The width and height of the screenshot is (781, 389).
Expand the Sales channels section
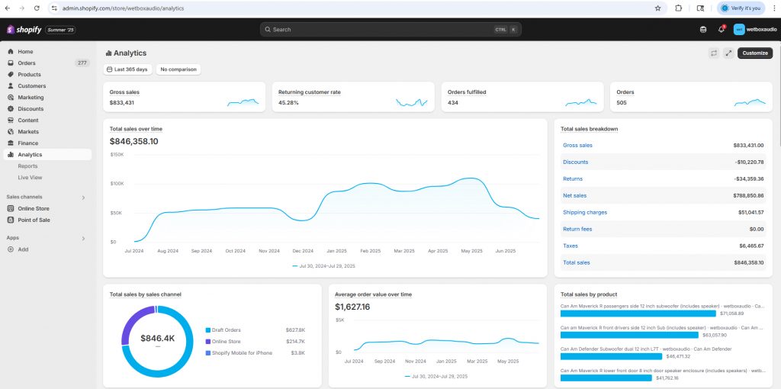pos(83,198)
